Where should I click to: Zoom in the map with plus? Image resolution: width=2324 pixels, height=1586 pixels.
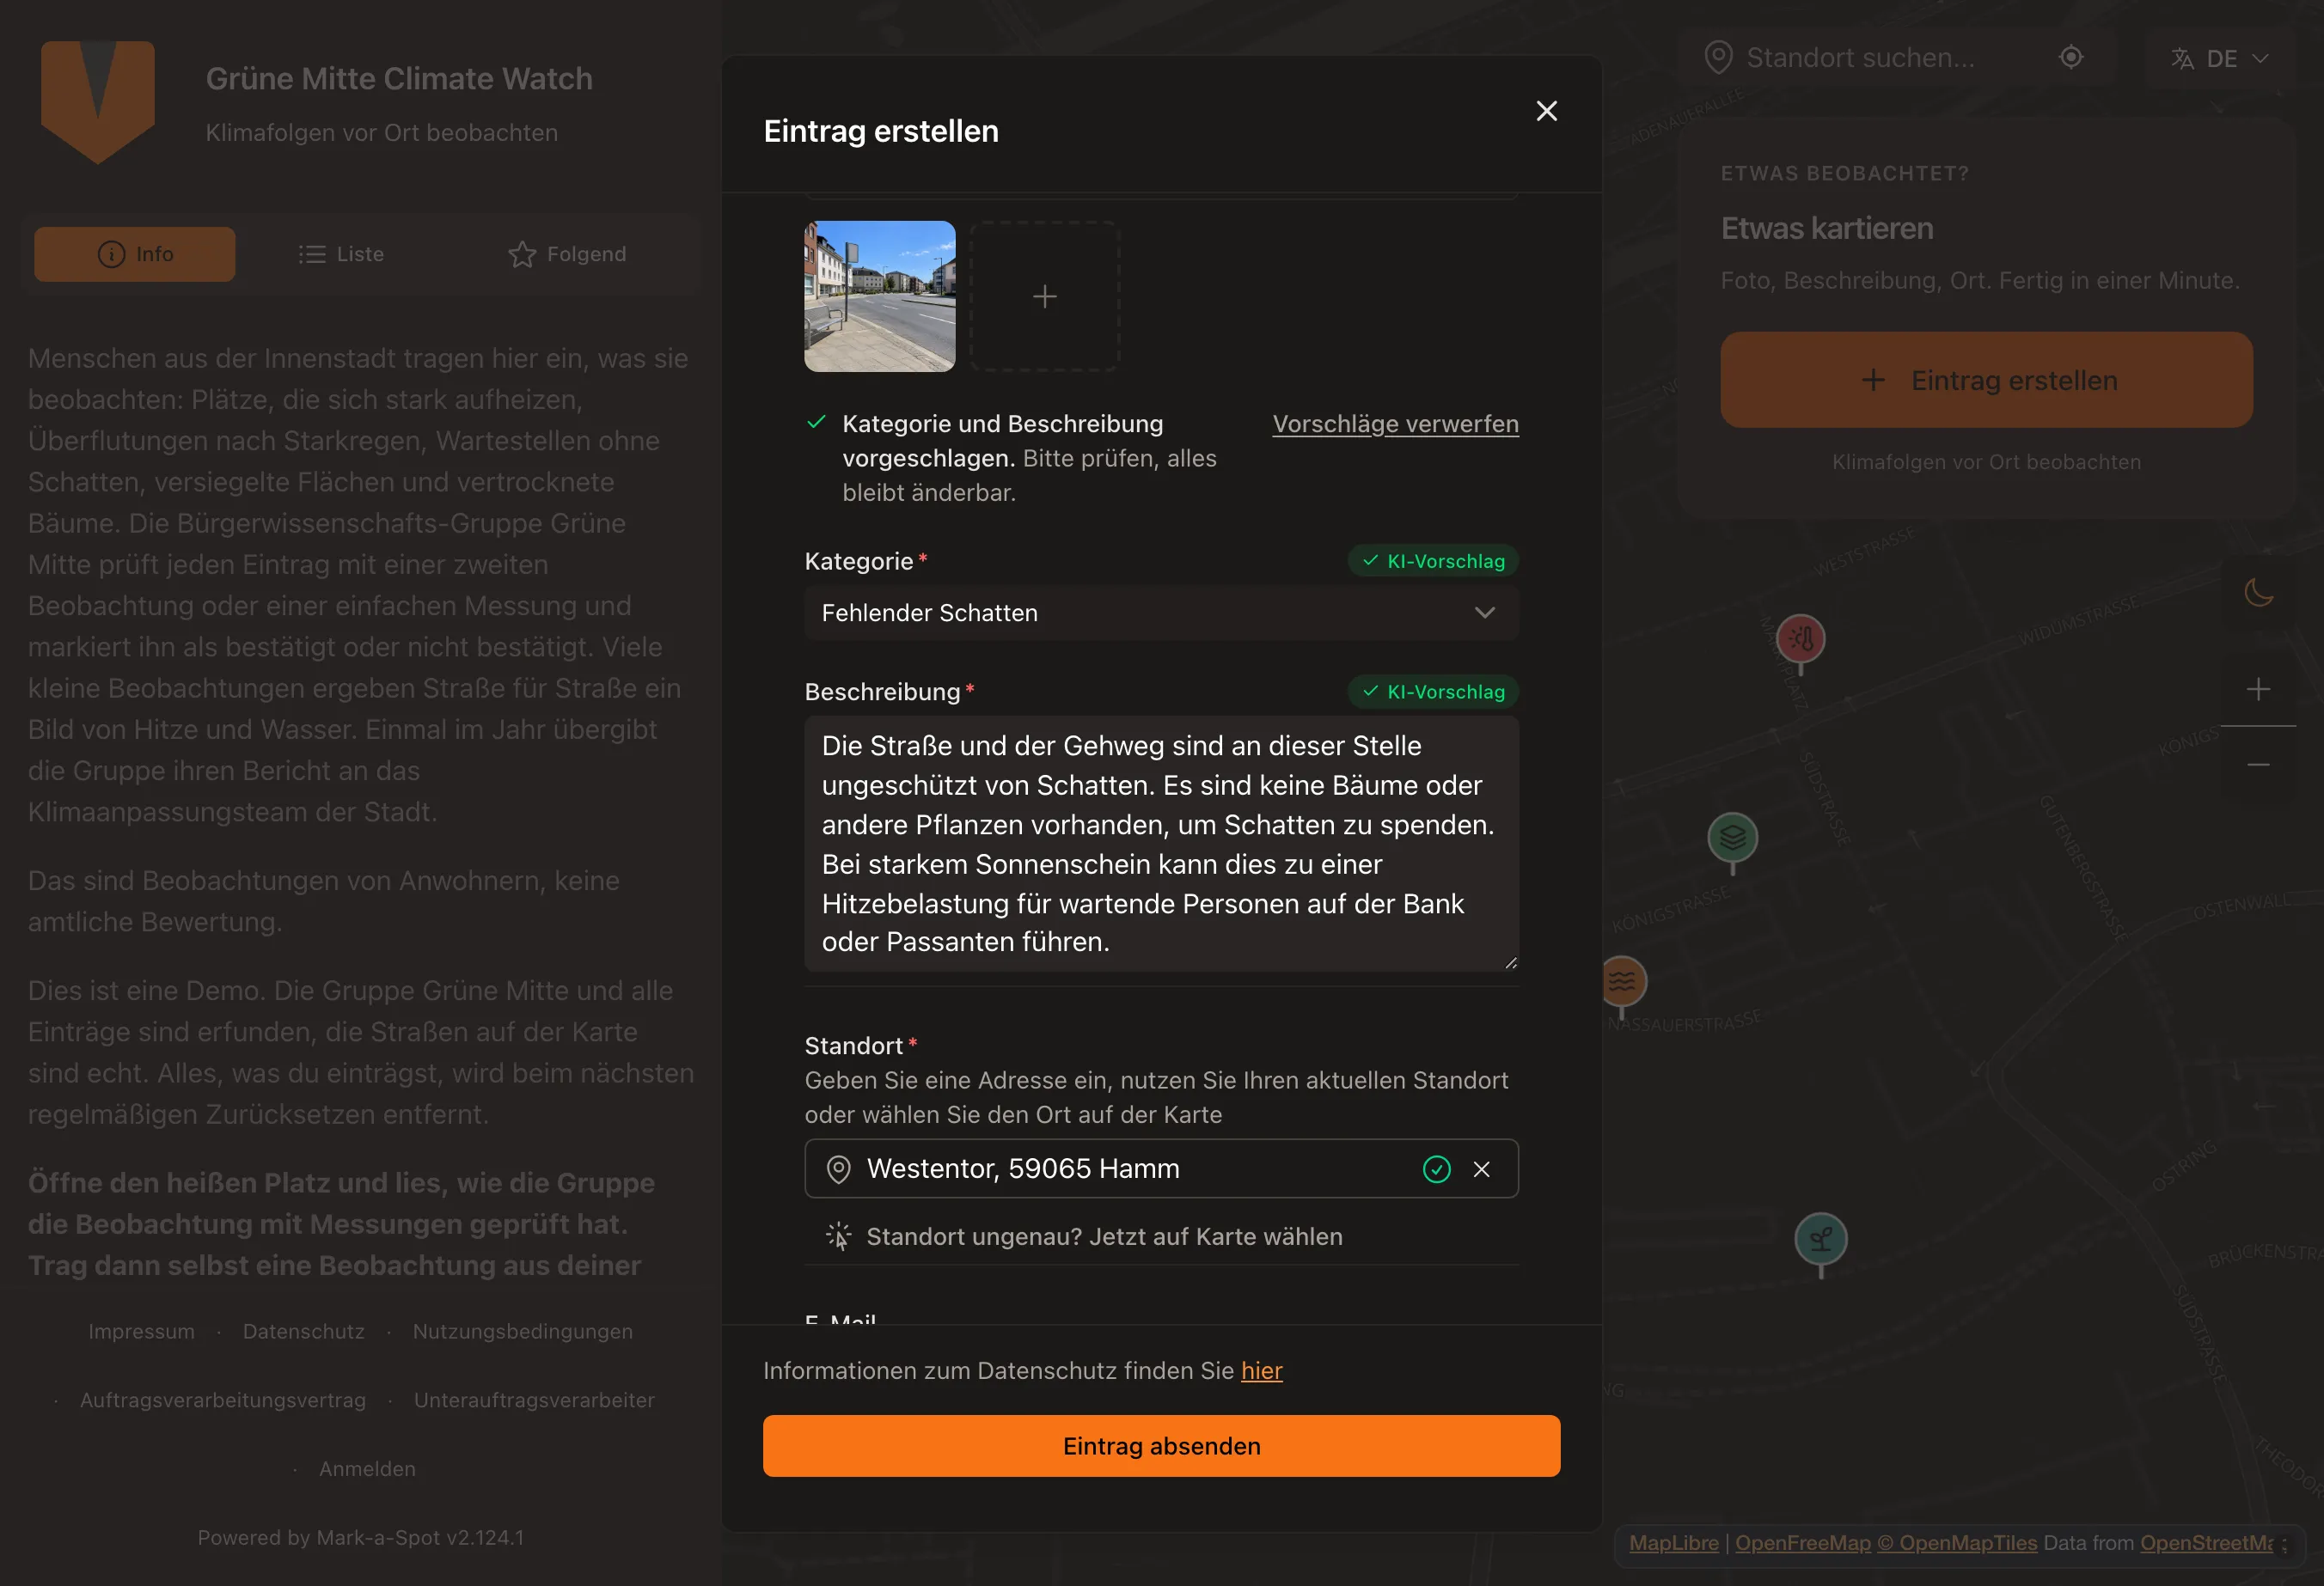point(2258,688)
